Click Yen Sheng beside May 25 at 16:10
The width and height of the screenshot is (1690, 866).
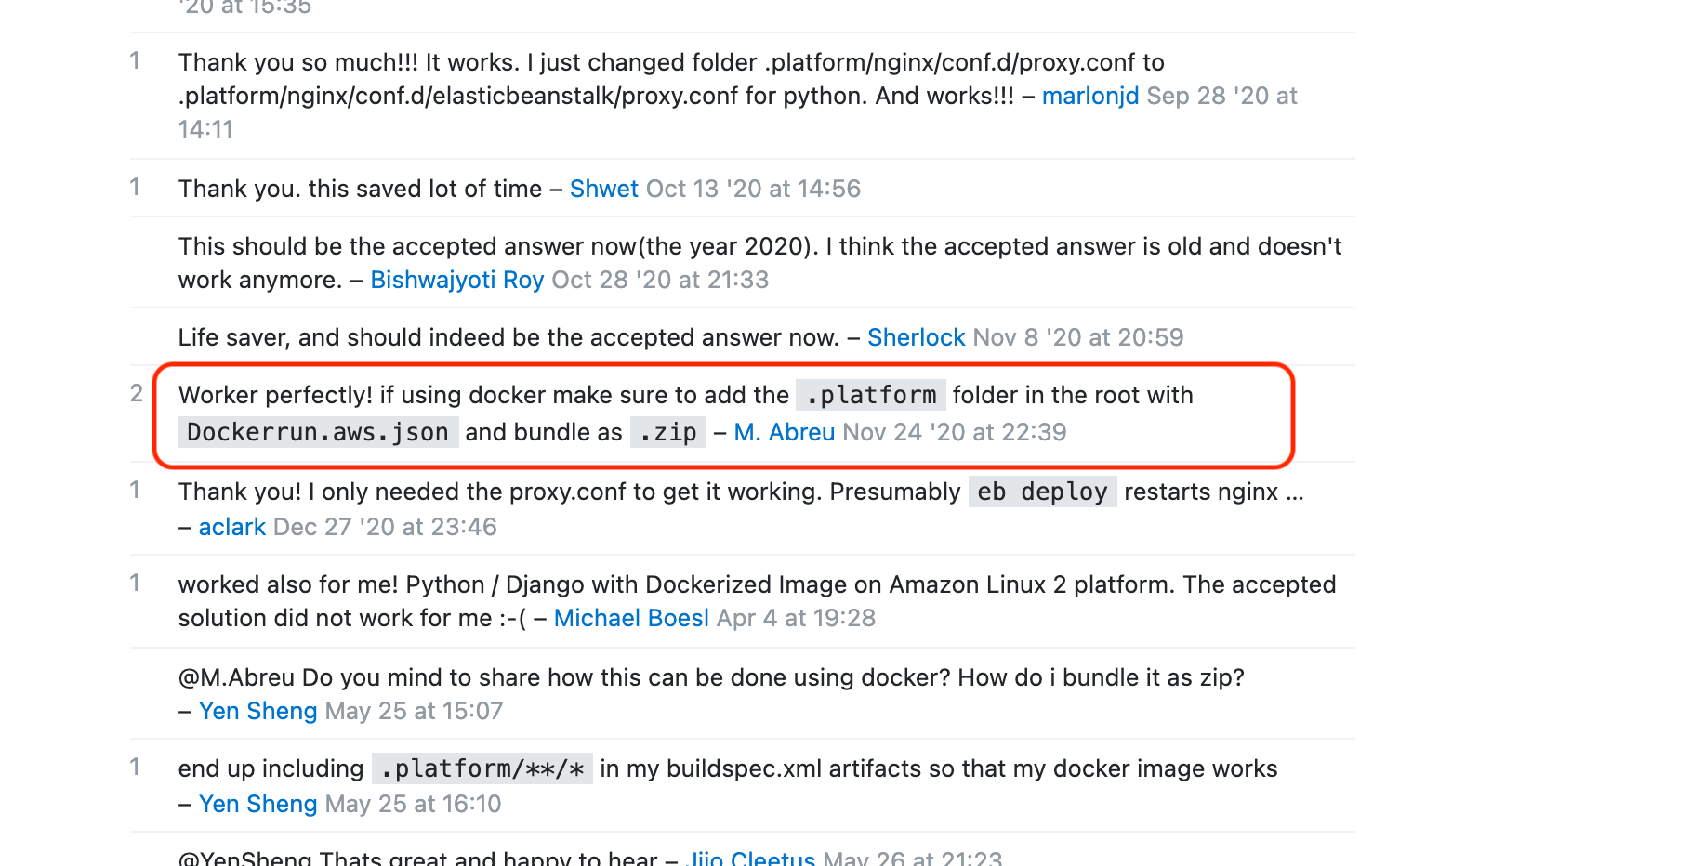click(257, 804)
